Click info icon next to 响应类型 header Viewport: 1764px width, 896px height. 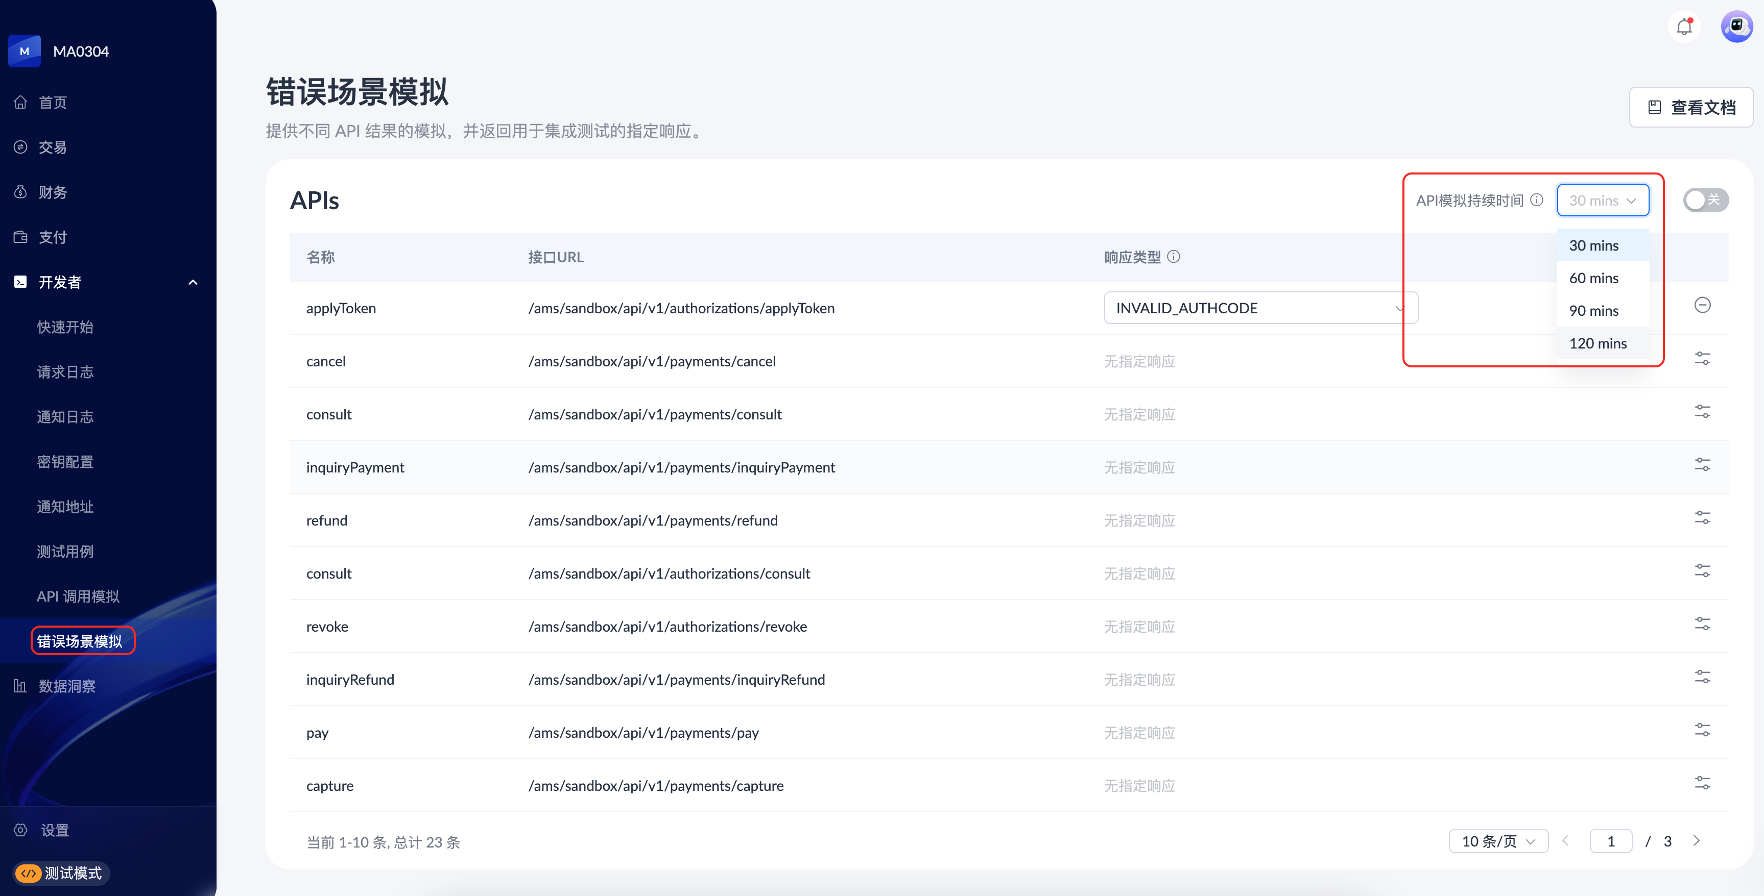pyautogui.click(x=1174, y=257)
